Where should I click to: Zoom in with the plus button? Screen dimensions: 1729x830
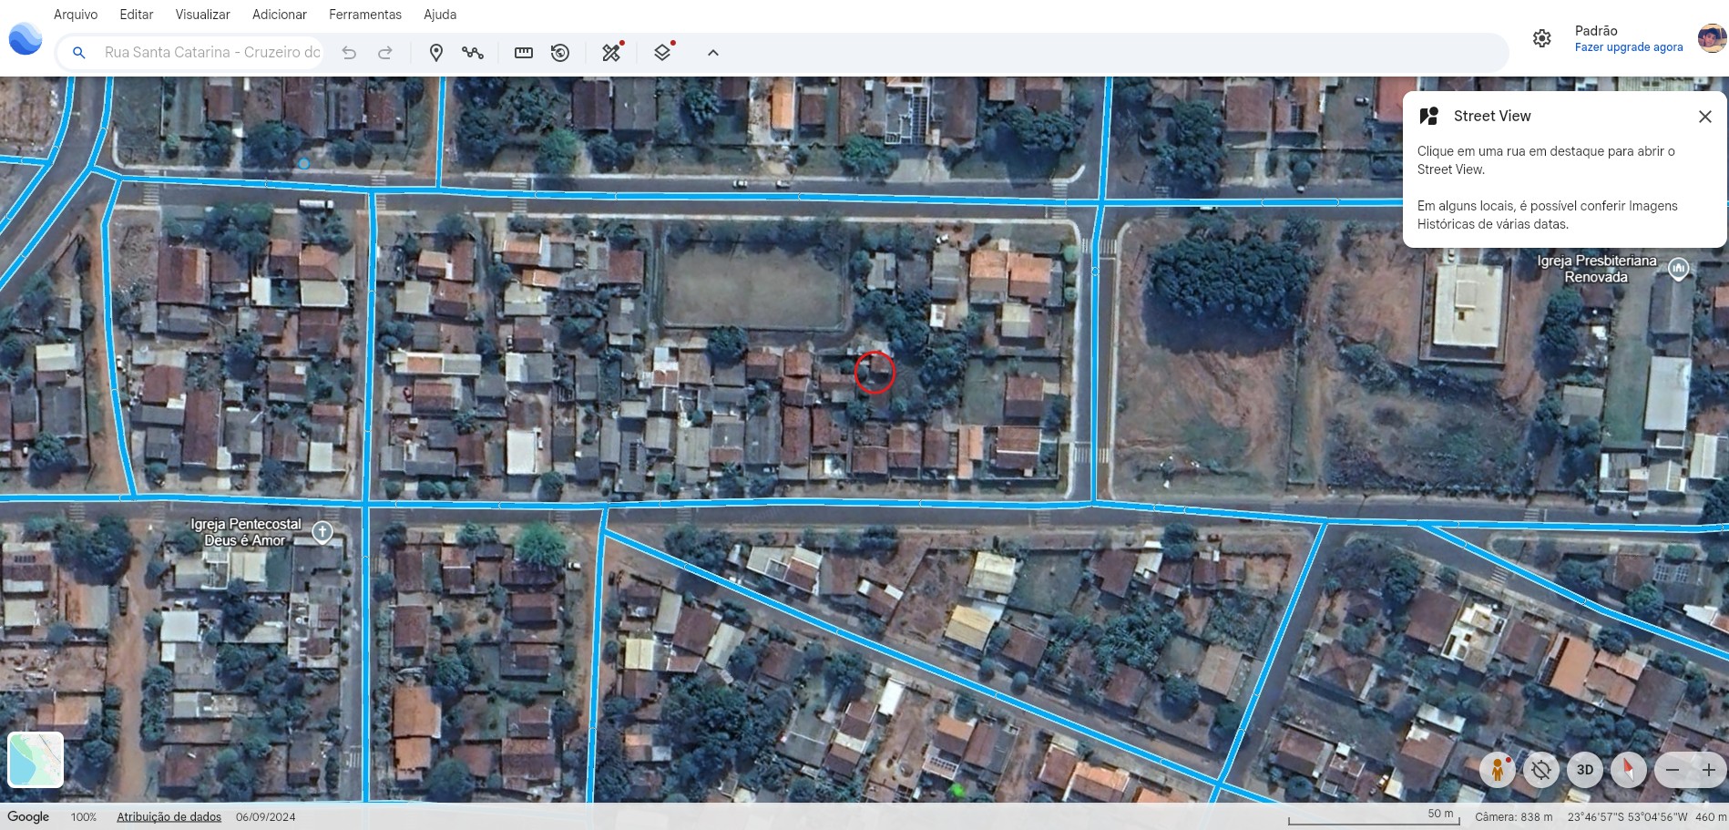tap(1709, 770)
